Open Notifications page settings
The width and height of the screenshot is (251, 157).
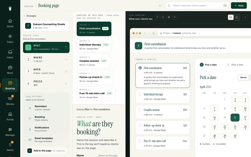(46, 129)
